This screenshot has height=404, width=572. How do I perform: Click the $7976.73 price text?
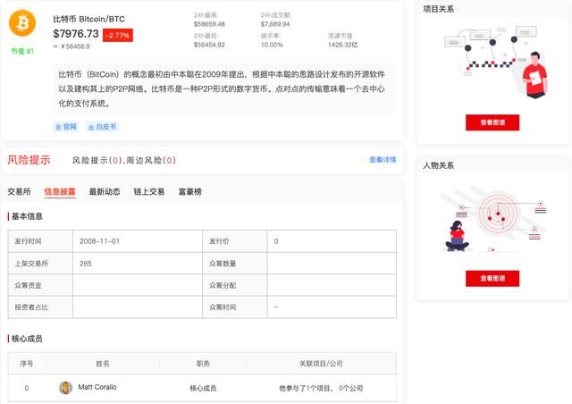[76, 34]
